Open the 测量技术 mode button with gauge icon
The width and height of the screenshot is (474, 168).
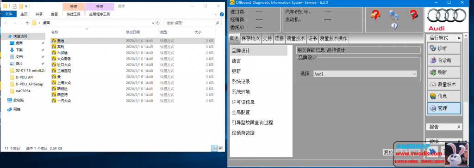click(444, 84)
